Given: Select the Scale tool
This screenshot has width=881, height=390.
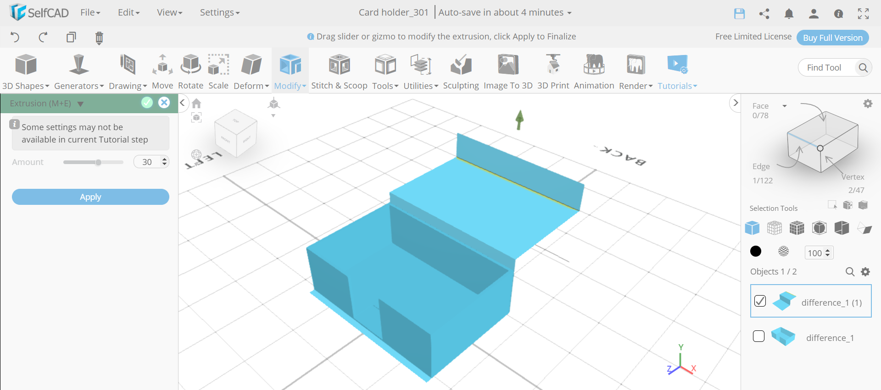Looking at the screenshot, I should coord(218,72).
